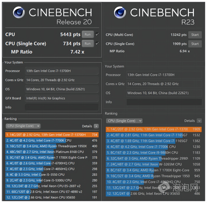Select R23 ranking row Threadripper 2990 1109
This screenshot has height=203, width=207.
154,158
